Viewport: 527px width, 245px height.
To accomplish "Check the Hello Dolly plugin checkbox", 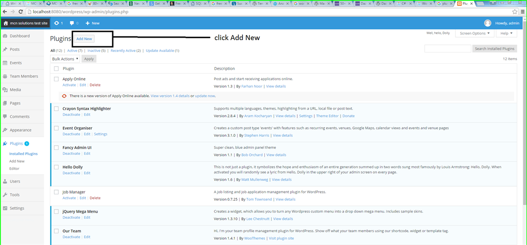I will click(57, 167).
